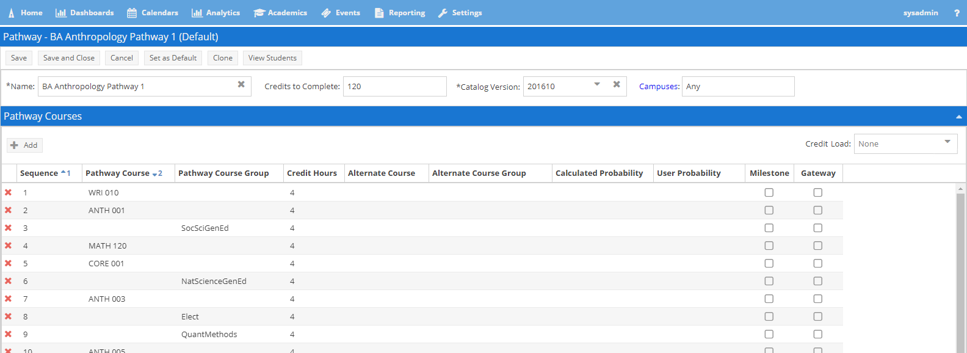This screenshot has width=967, height=353.
Task: Click the Cancel button
Action: (121, 58)
